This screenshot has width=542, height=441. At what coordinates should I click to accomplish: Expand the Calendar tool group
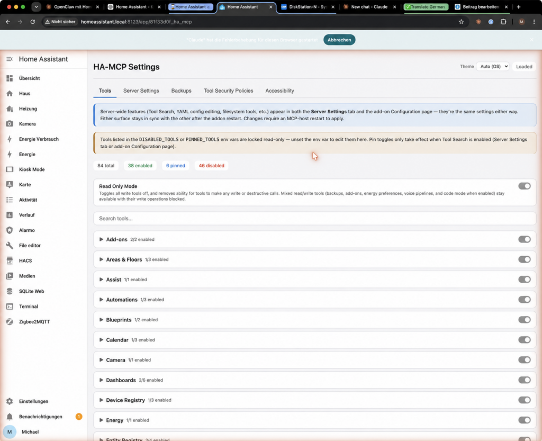(101, 340)
